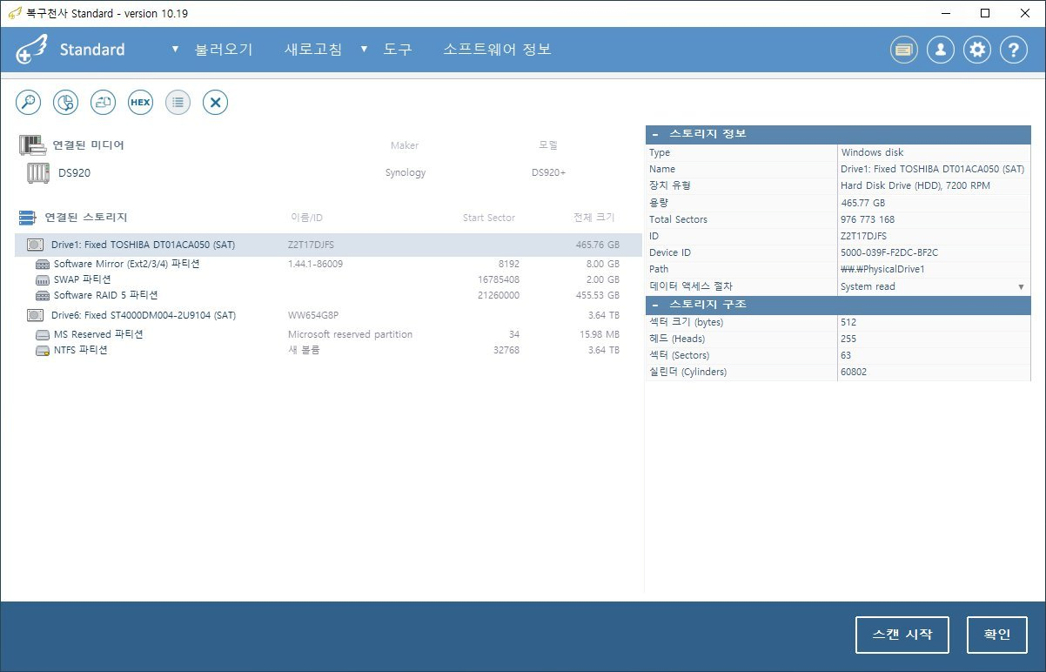Click the SWAP partition icon
Screen dimensions: 1046x672
click(43, 280)
